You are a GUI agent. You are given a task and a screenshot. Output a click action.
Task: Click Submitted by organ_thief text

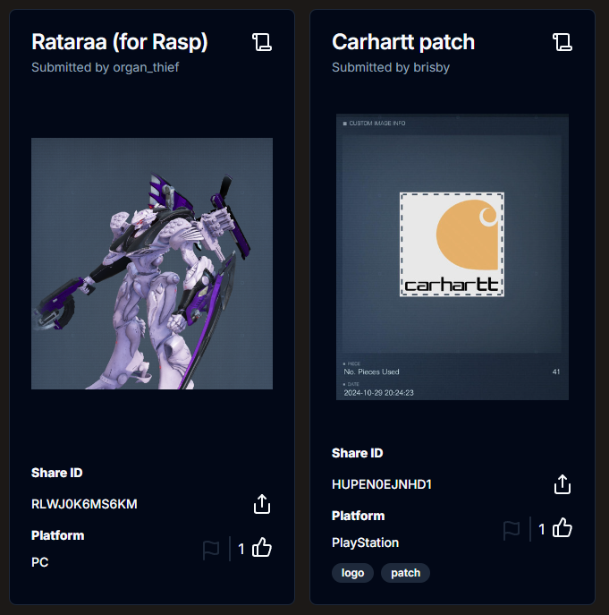[105, 67]
